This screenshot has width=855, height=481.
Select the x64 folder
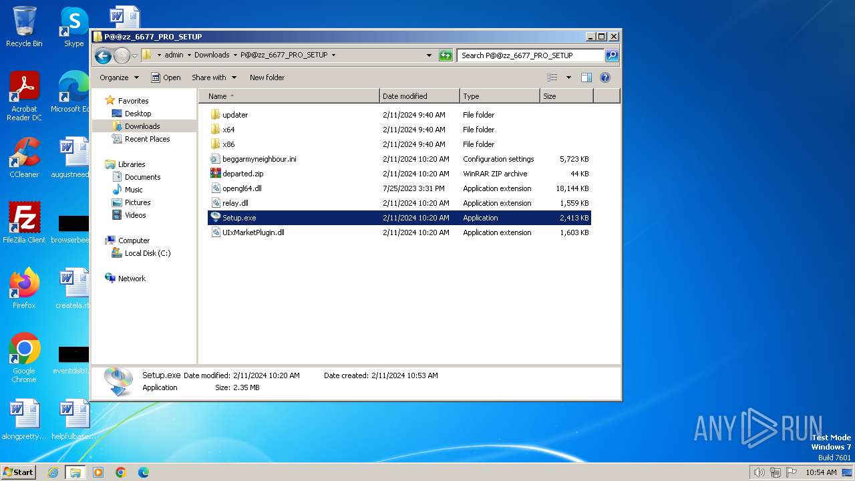[399, 130]
